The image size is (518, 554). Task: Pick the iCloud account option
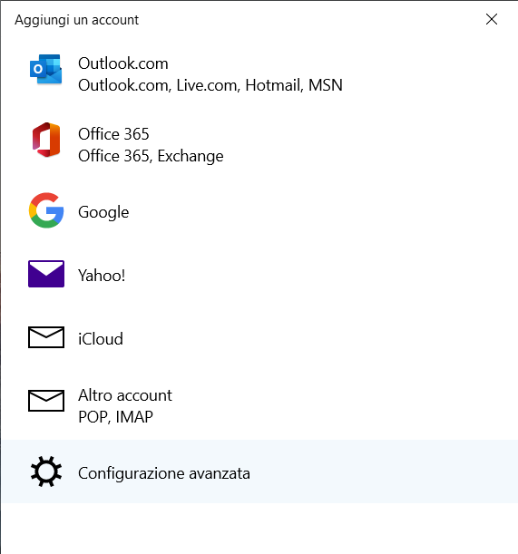[259, 338]
